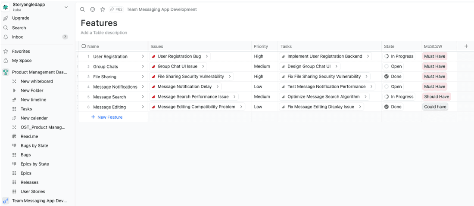Expand the Message Search row chevron
This screenshot has height=206, width=474.
143,97
